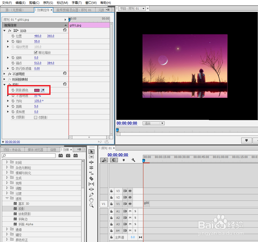The height and width of the screenshot is (242, 258).
Task: Select the Rolling Edit tool
Action: [x=91, y=168]
